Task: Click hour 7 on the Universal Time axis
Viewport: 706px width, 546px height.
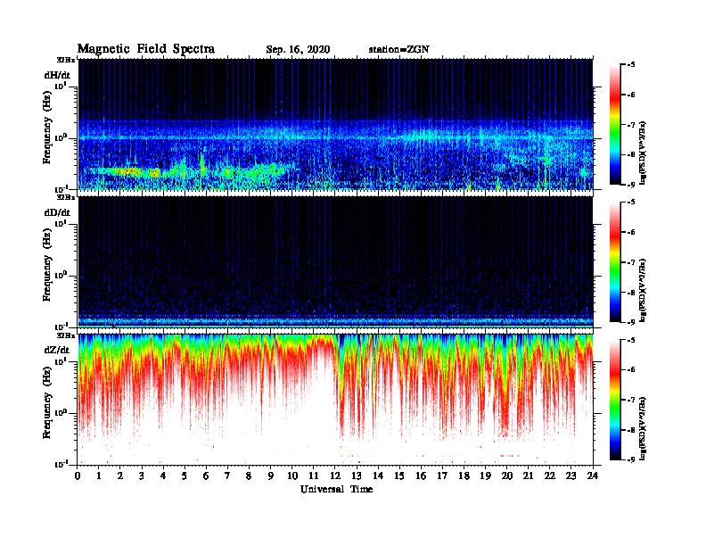Action: pos(228,476)
